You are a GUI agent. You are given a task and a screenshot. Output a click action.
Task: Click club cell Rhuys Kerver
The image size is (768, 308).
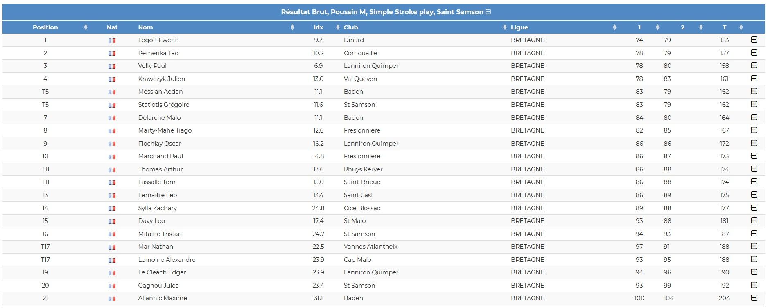363,169
